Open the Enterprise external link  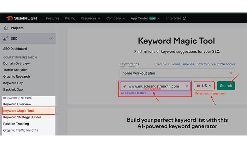pos(176,18)
